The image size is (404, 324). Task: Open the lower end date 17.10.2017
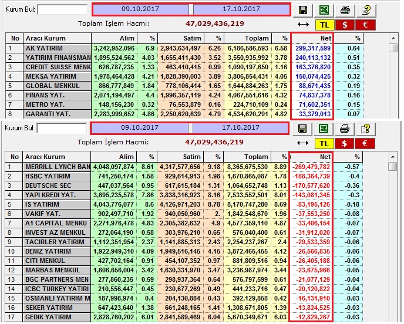pos(241,128)
